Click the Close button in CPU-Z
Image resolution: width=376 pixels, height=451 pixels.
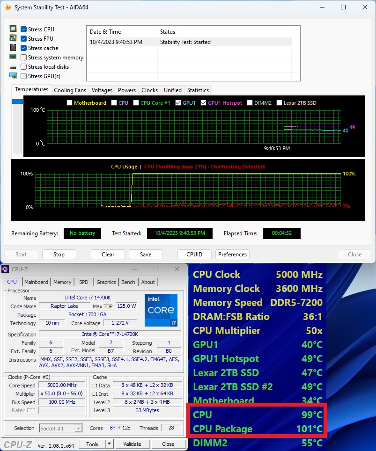[168, 444]
